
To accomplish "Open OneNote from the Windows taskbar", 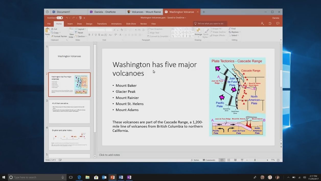I will (x=129, y=177).
